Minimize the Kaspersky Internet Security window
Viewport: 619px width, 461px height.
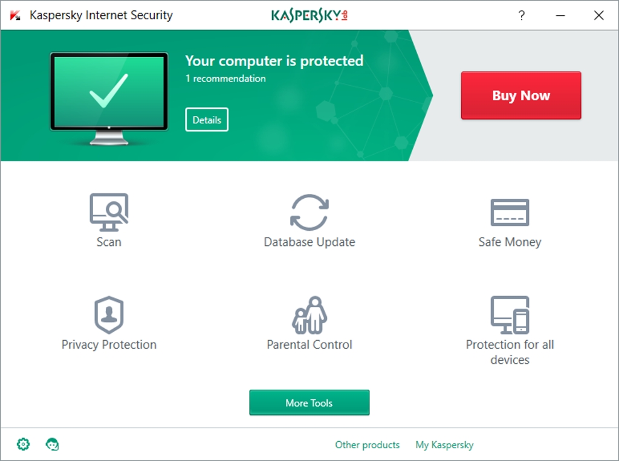pos(560,15)
